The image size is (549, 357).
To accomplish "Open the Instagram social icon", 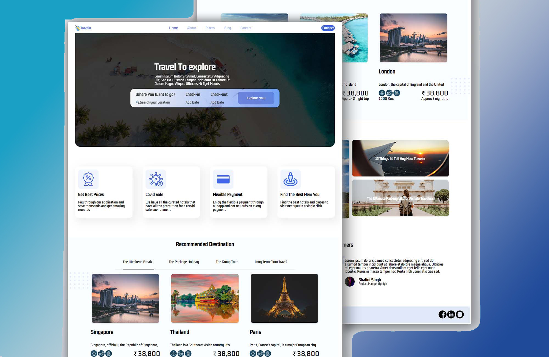I will pos(460,314).
